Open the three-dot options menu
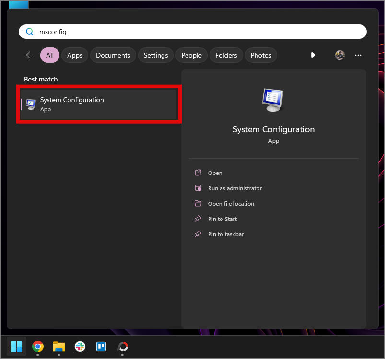385x359 pixels. pyautogui.click(x=358, y=55)
